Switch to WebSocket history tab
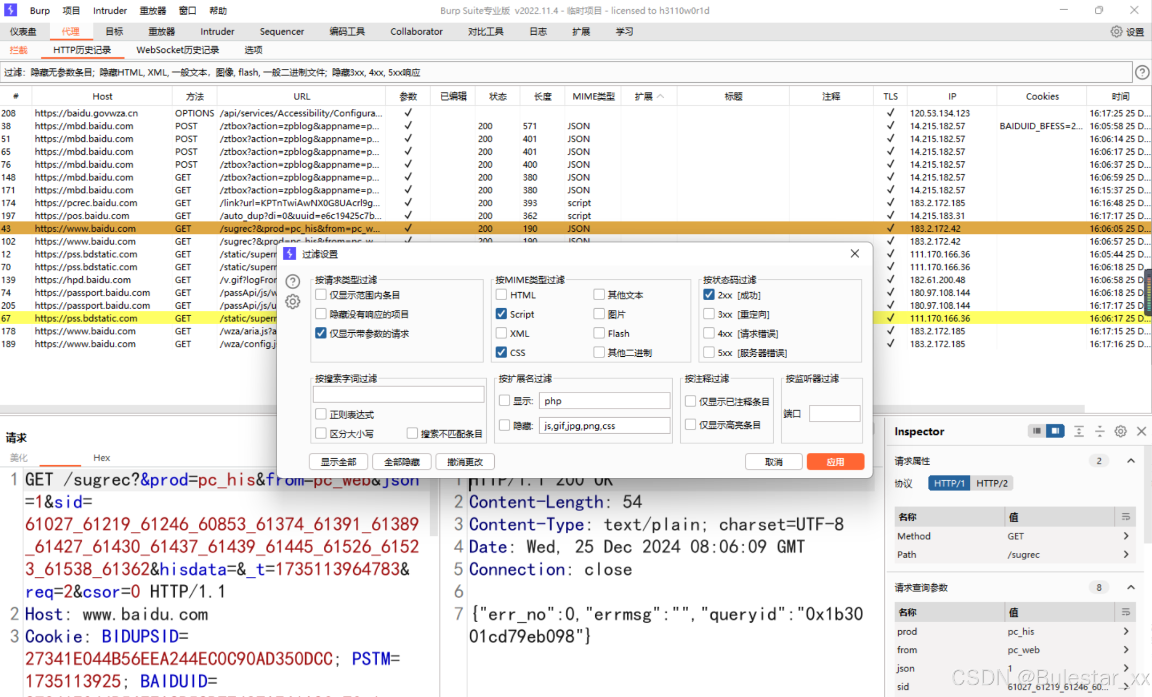The width and height of the screenshot is (1152, 697). 177,50
